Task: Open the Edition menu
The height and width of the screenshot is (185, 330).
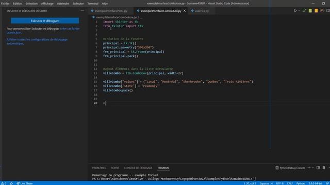Action: (18, 4)
